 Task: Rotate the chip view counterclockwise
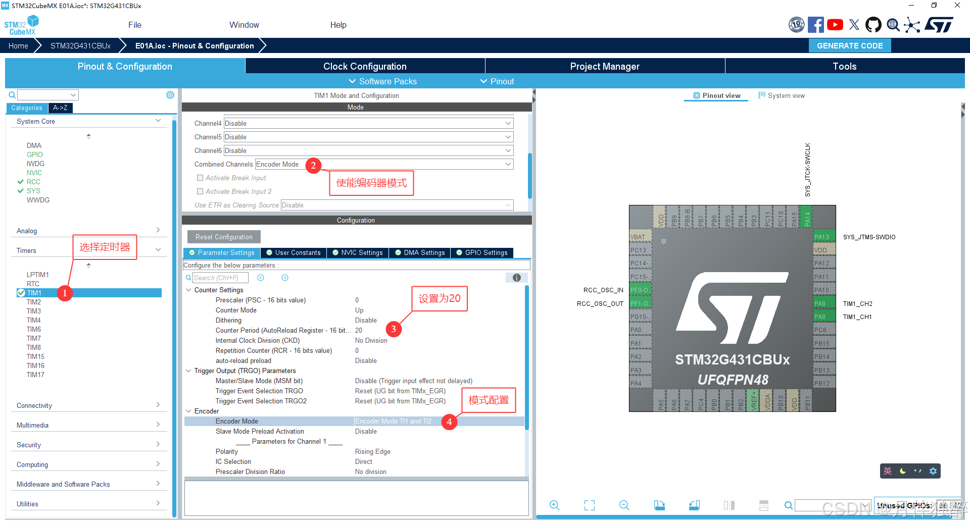tap(694, 505)
